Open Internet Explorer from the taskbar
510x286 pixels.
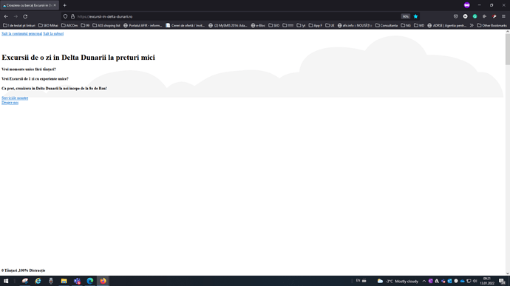pos(38,281)
